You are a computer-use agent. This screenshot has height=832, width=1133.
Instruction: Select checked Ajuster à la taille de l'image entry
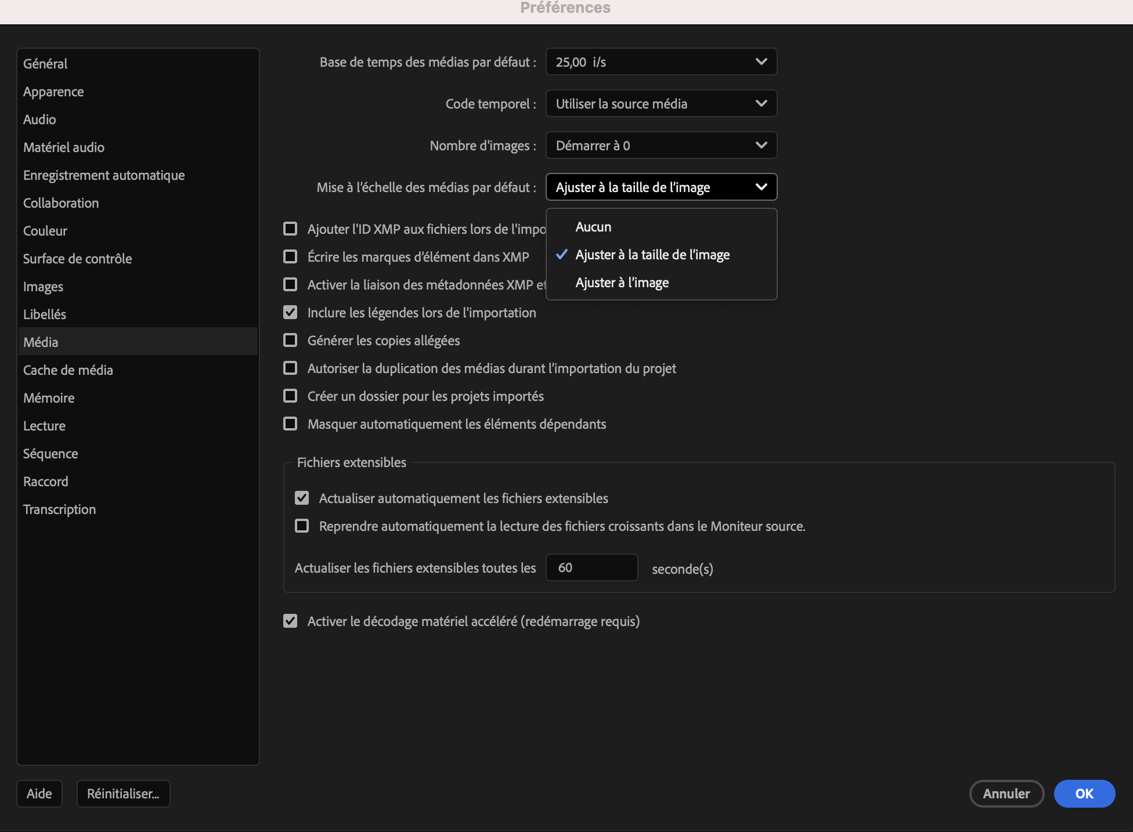(x=652, y=255)
